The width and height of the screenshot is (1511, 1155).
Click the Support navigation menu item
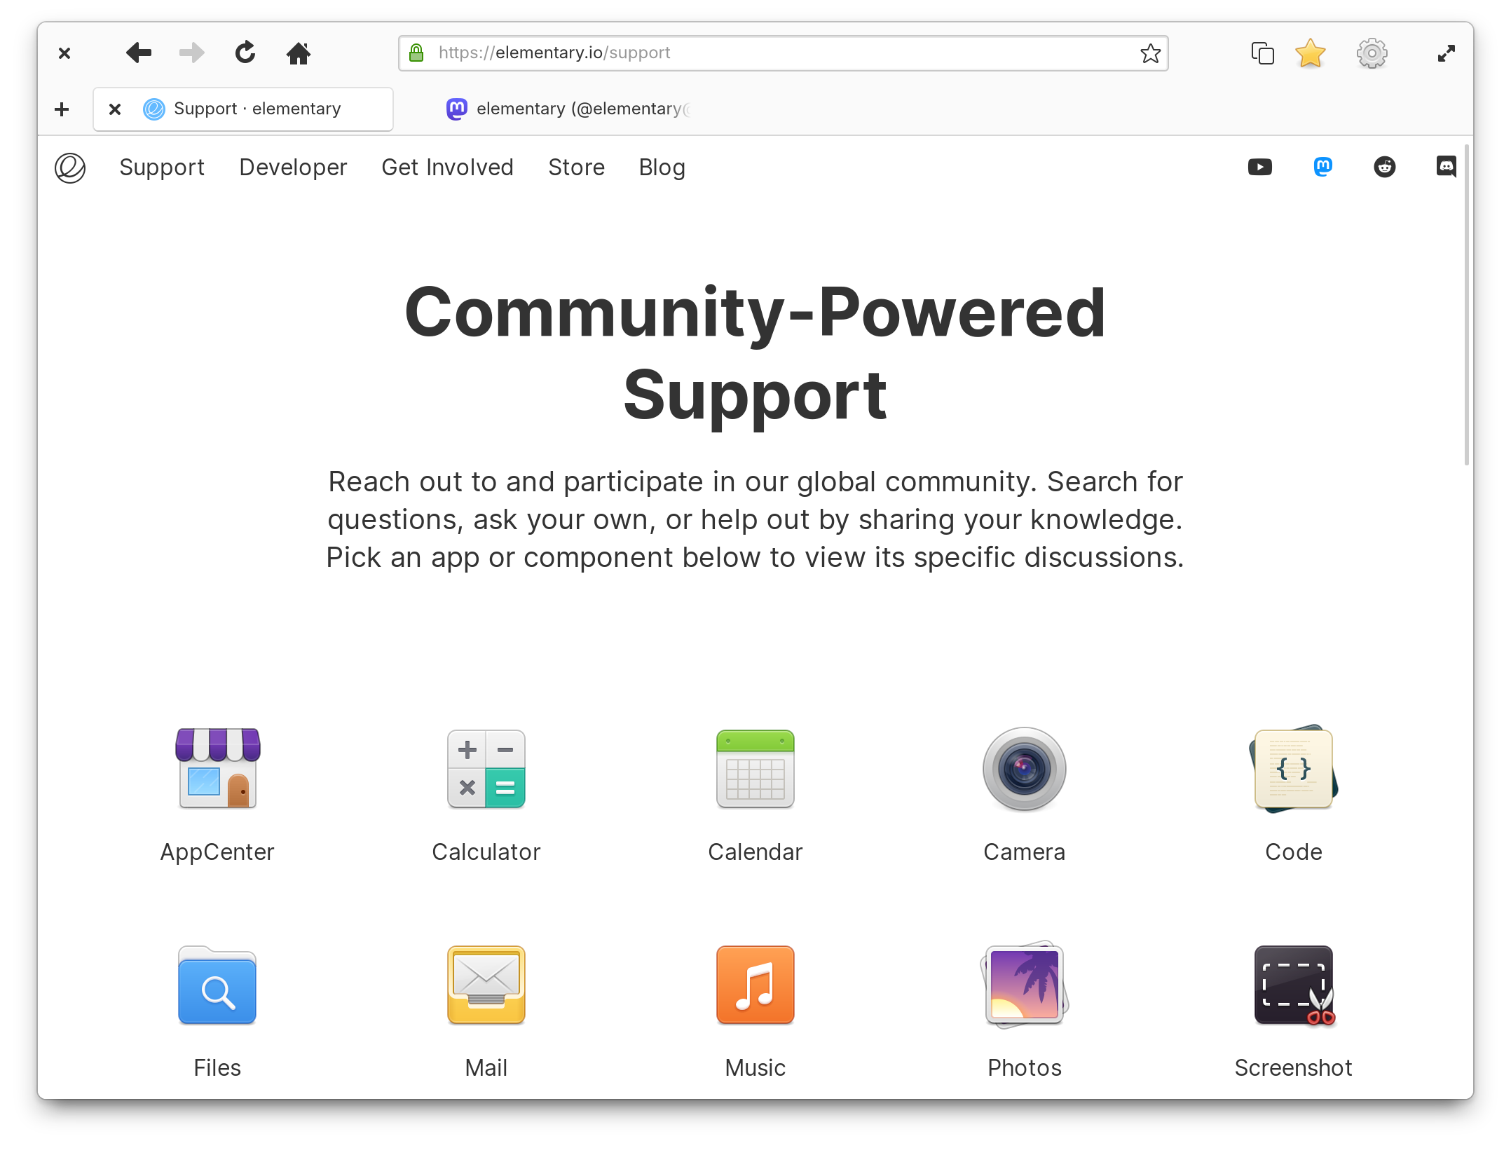(x=161, y=166)
